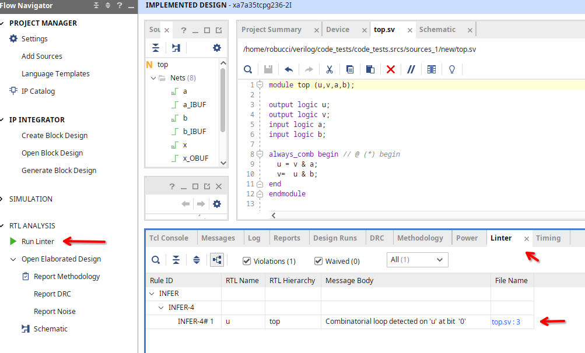This screenshot has height=353, width=585.
Task: Click the save file icon in editor toolbar
Action: click(268, 69)
